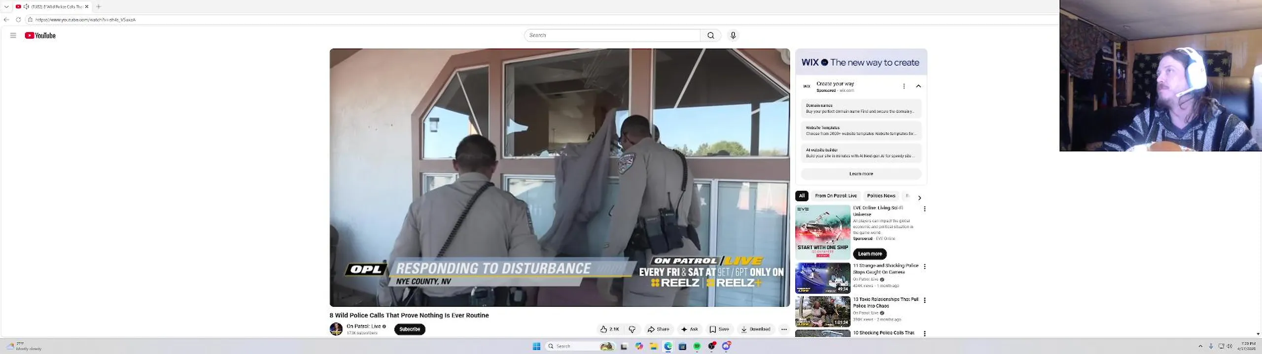Image resolution: width=1262 pixels, height=354 pixels.
Task: Dislike the video with thumbs-down
Action: pos(632,329)
